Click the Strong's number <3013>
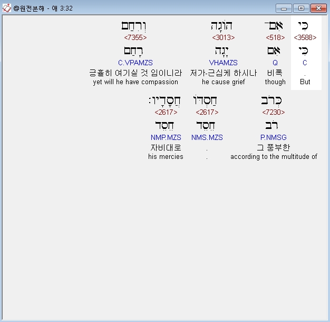Viewport: 330px width, 322px height. click(224, 37)
